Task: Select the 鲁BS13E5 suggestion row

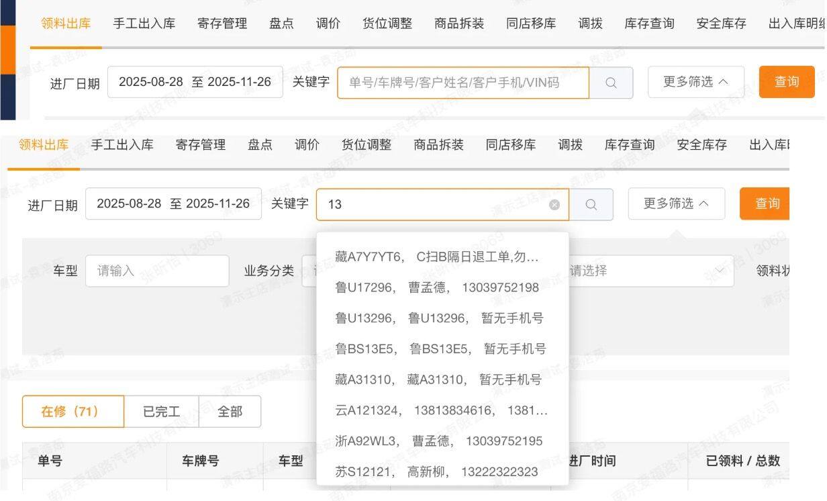Action: [440, 349]
